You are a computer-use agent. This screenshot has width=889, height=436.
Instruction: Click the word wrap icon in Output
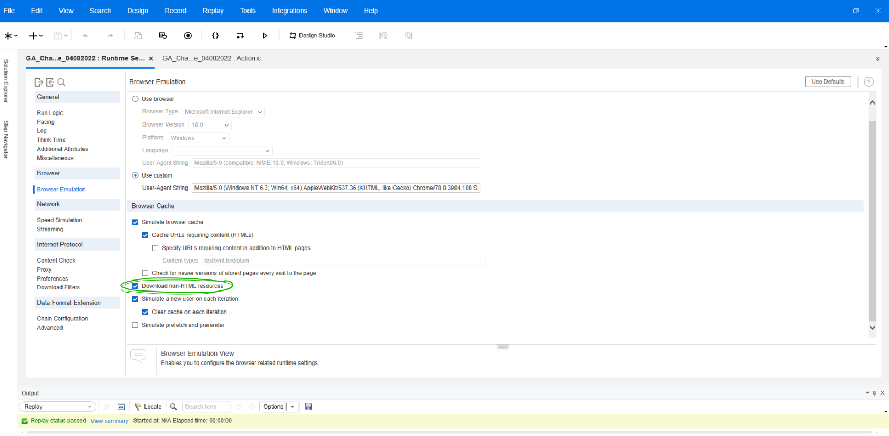pos(121,407)
